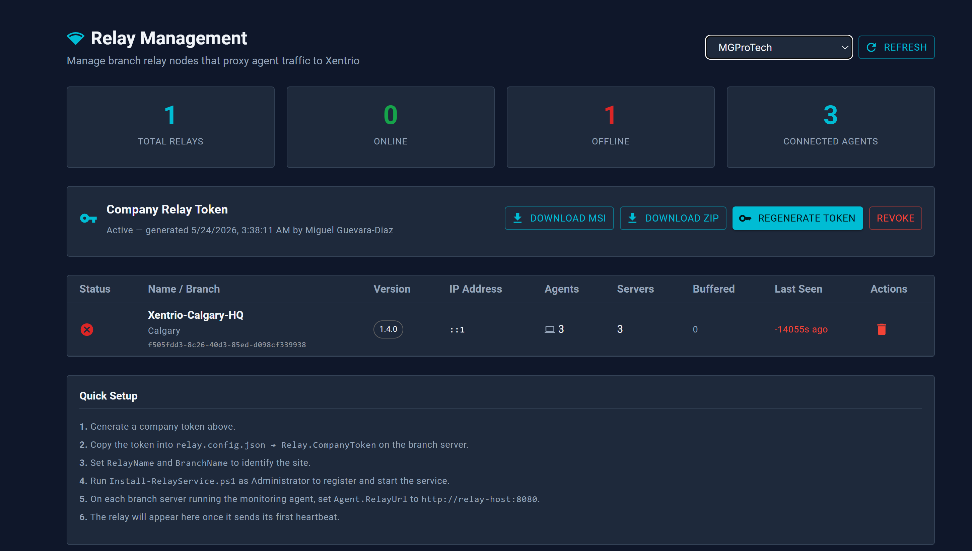Select the Xentrio-Calgary-HQ relay name
The height and width of the screenshot is (551, 972).
click(x=196, y=315)
